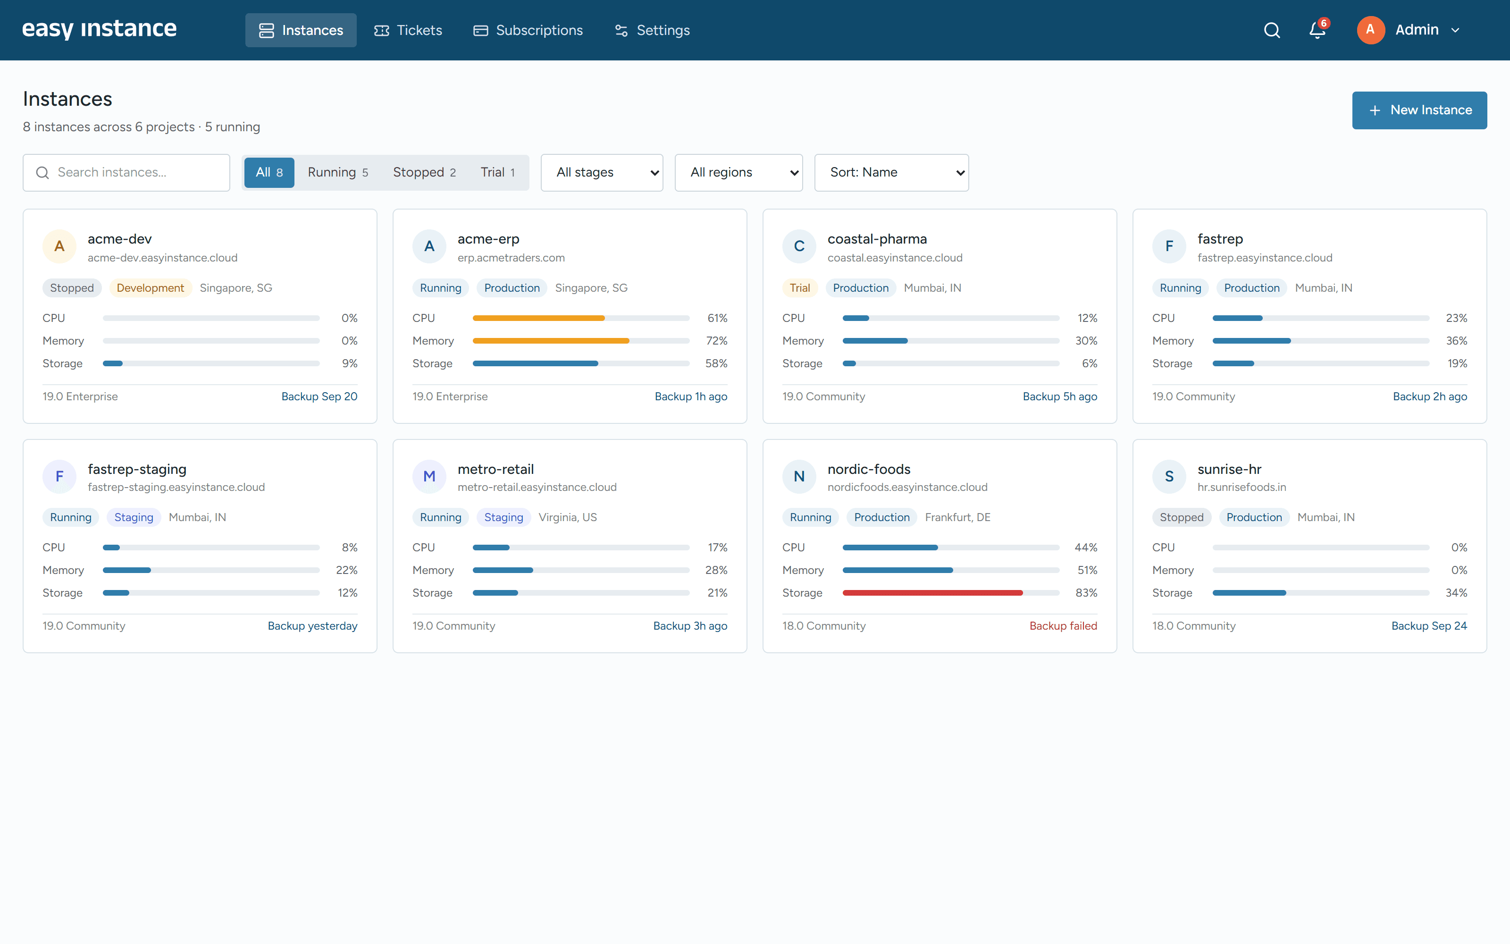The height and width of the screenshot is (944, 1510).
Task: Open the notifications bell
Action: click(x=1317, y=30)
